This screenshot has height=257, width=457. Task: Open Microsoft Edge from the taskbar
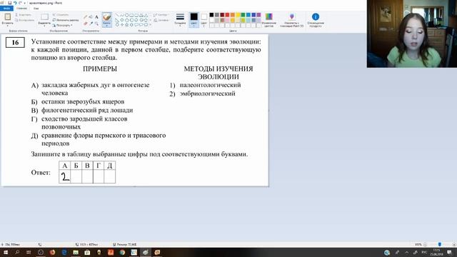click(x=64, y=252)
